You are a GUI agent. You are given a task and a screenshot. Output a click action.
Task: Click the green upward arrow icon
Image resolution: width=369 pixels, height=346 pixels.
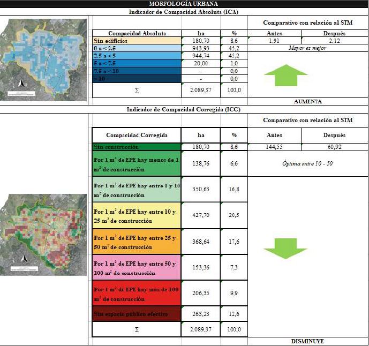(285, 75)
